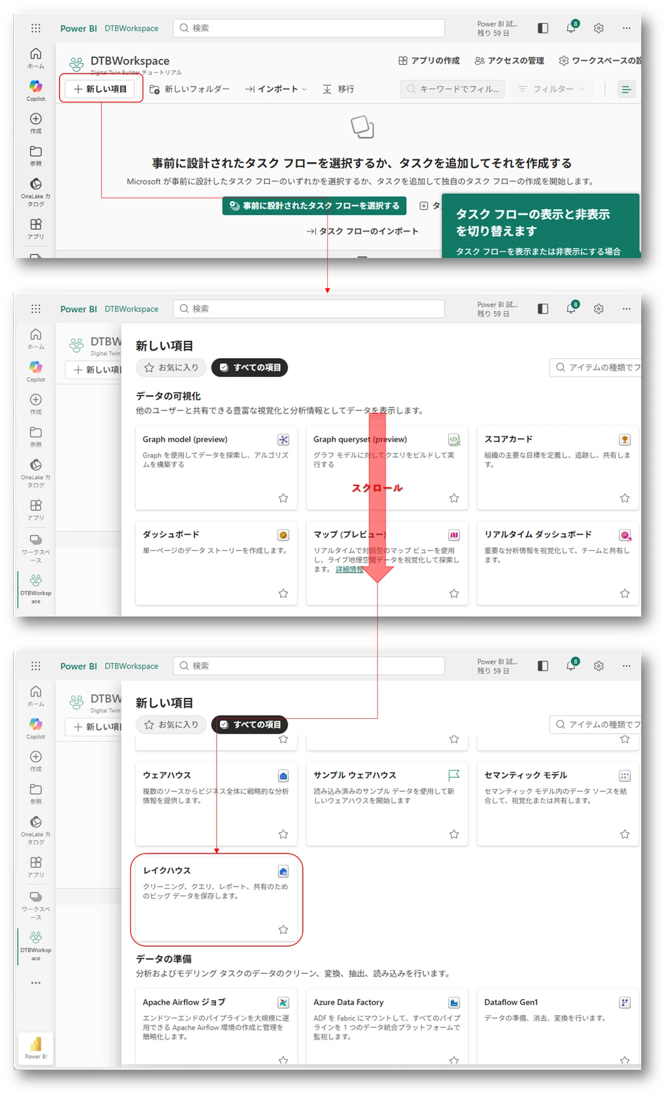Click Home icon in middle screenshot sidebar
This screenshot has width=668, height=1097.
(36, 334)
